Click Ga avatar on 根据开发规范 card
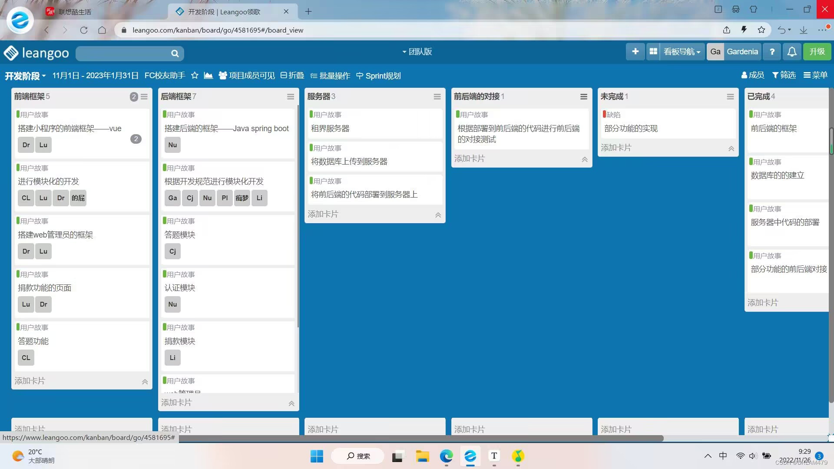Screen dimensions: 834x469 click(x=172, y=198)
